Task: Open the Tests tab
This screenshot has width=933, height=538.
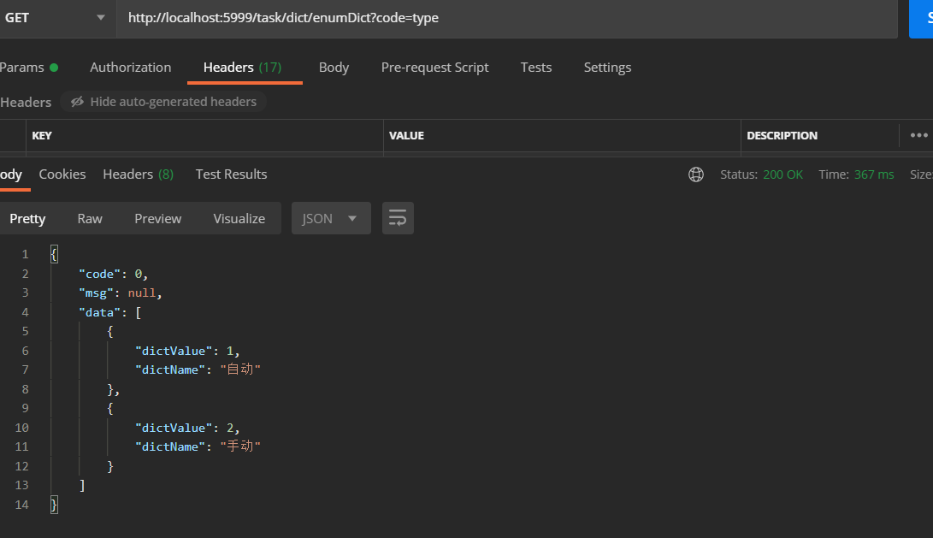Action: [536, 68]
